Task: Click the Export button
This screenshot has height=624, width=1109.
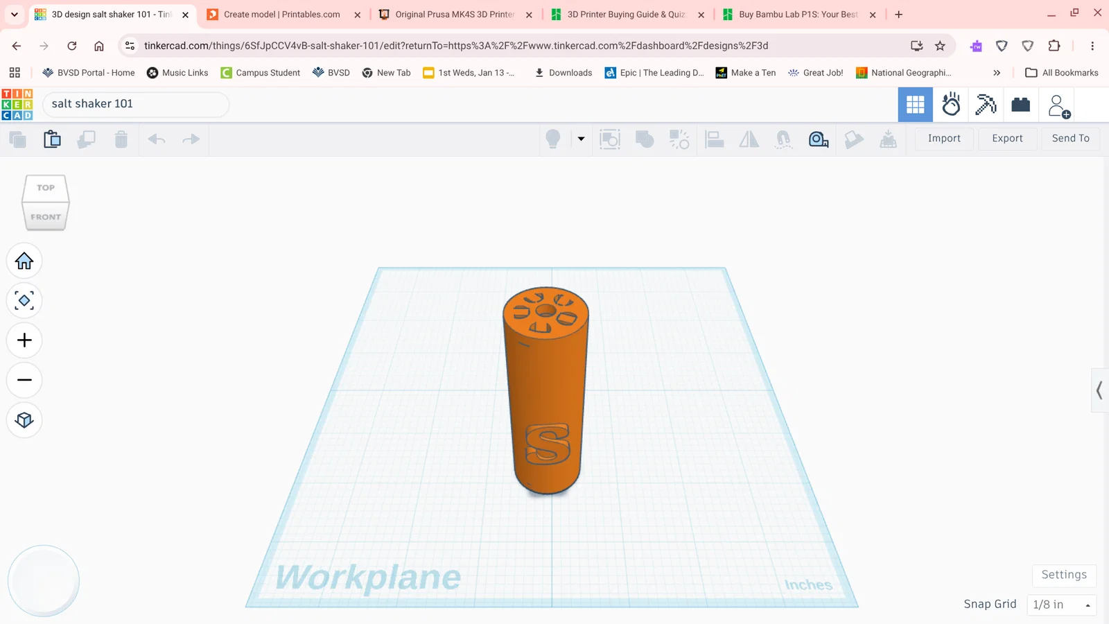Action: pyautogui.click(x=1007, y=138)
